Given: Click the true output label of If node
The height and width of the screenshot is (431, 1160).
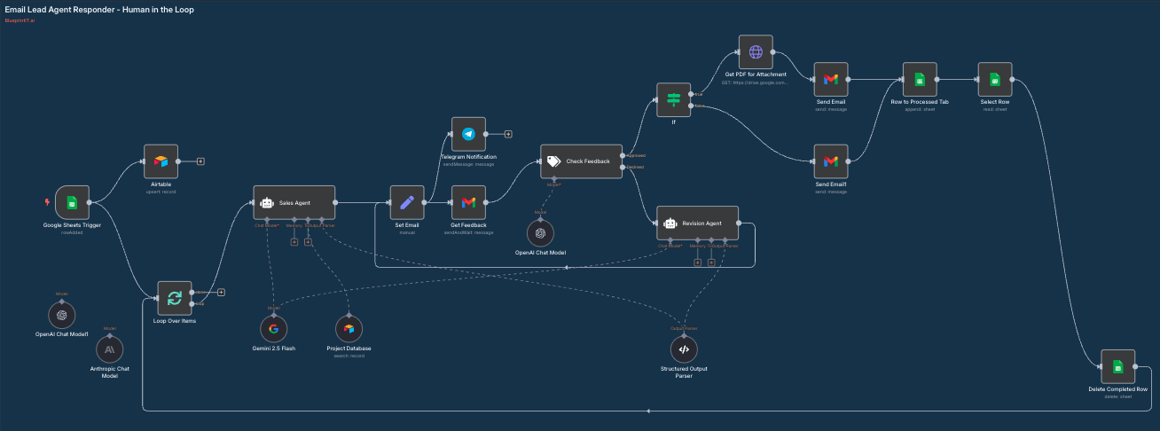Looking at the screenshot, I should click(699, 94).
